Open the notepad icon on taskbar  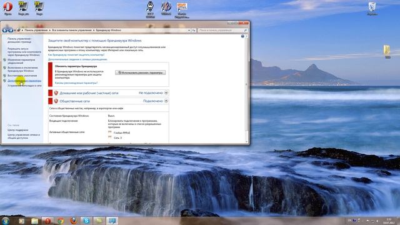click(x=99, y=221)
